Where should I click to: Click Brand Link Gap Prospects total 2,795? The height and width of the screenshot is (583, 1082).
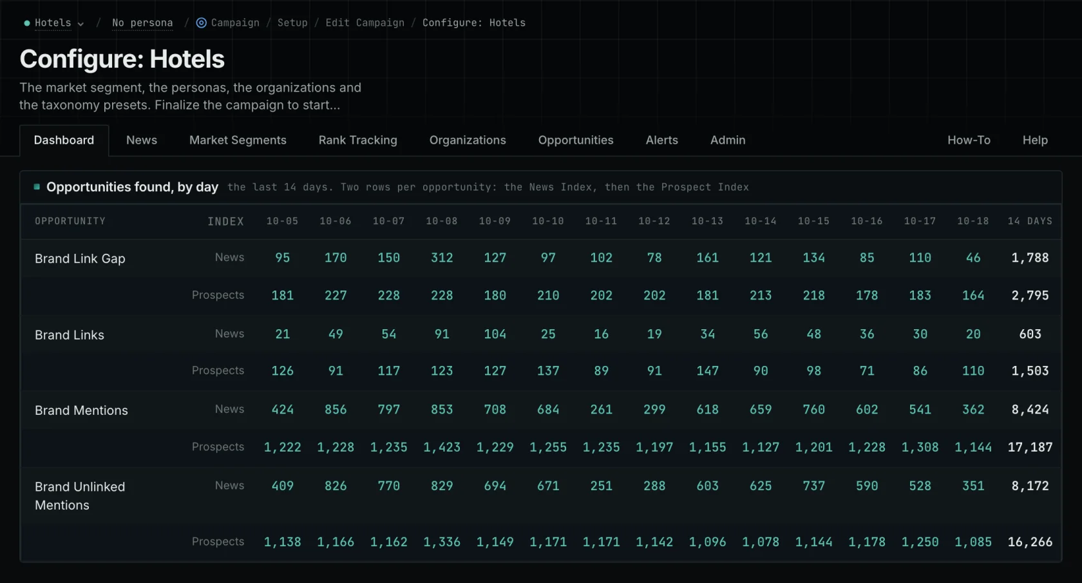click(1030, 296)
